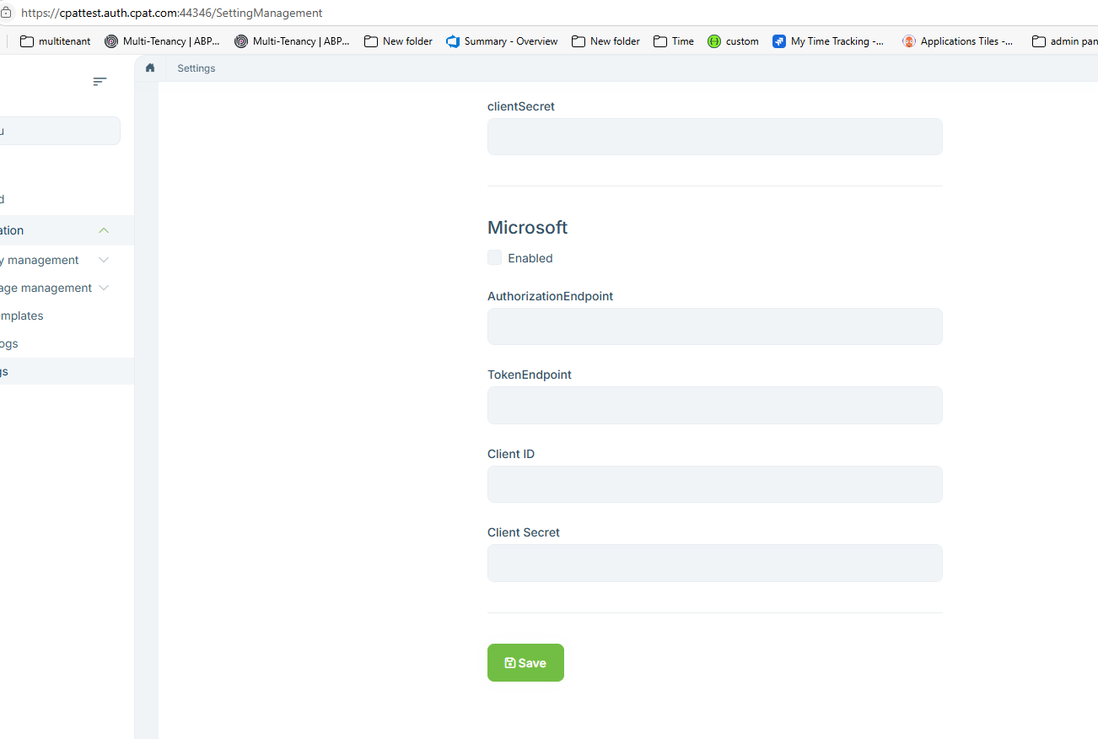Click the Client ID input field
Viewport: 1098px width, 739px height.
(x=714, y=484)
